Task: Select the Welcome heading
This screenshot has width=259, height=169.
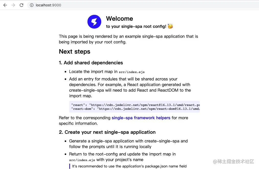Action: click(119, 19)
